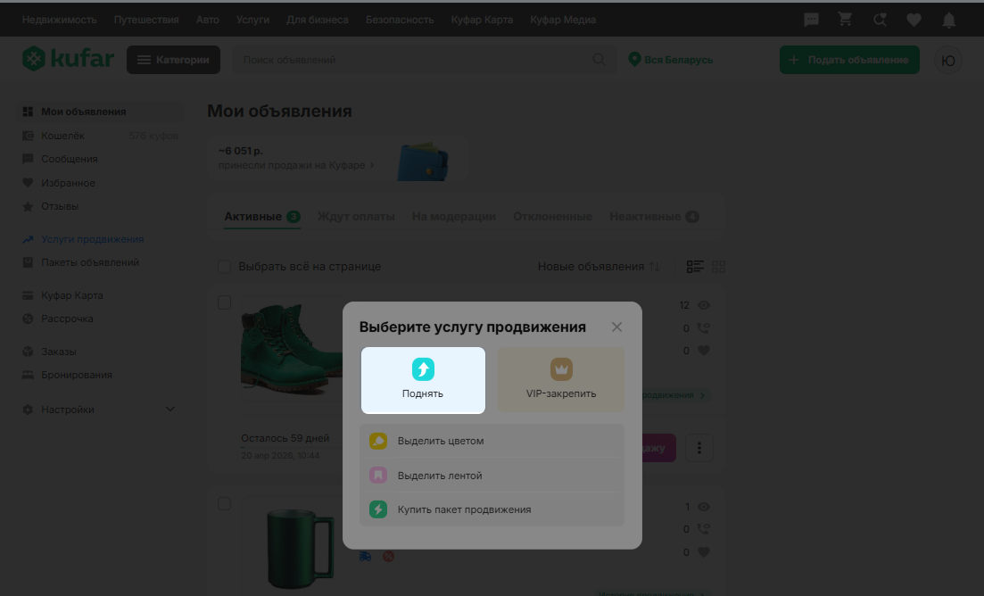Viewport: 984px width, 596px height.
Task: Open Кошелёк in sidebar
Action: (101, 136)
